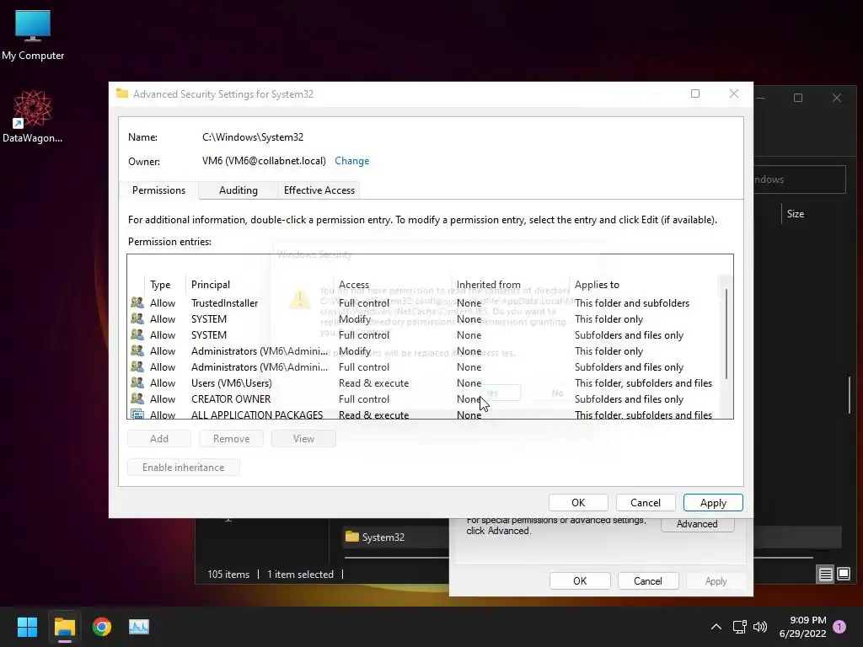Select the Users (VM6\Users) entry icon
Image resolution: width=863 pixels, height=647 pixels.
137,382
